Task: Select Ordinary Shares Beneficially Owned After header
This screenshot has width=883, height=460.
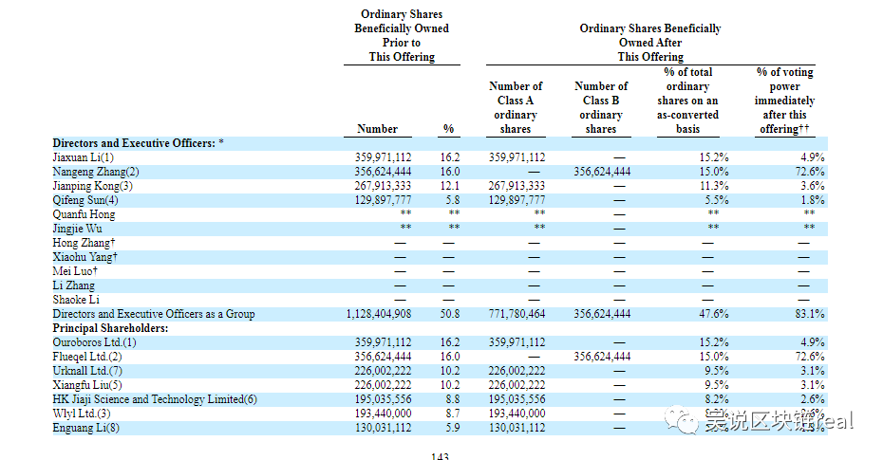Action: 650,43
